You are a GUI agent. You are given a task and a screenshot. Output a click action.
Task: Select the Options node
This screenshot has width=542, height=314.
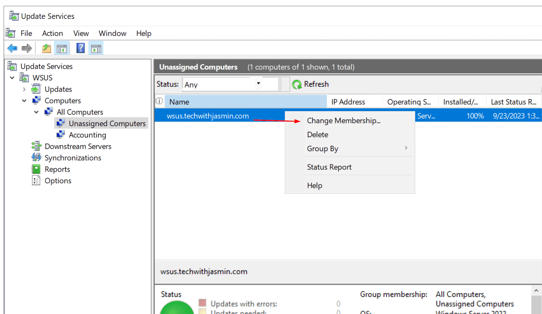pyautogui.click(x=58, y=181)
